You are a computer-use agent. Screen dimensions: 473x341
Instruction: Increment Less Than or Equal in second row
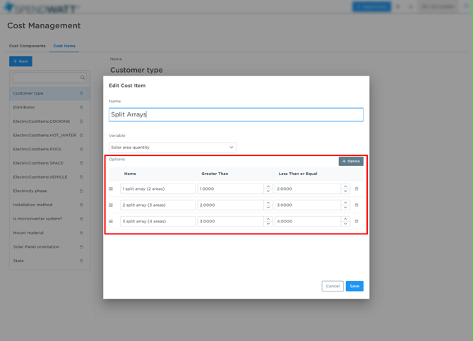click(x=345, y=203)
